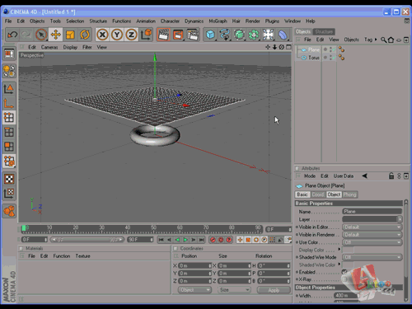Activate the Move tool in top toolbar
The width and height of the screenshot is (412, 309).
click(x=56, y=35)
